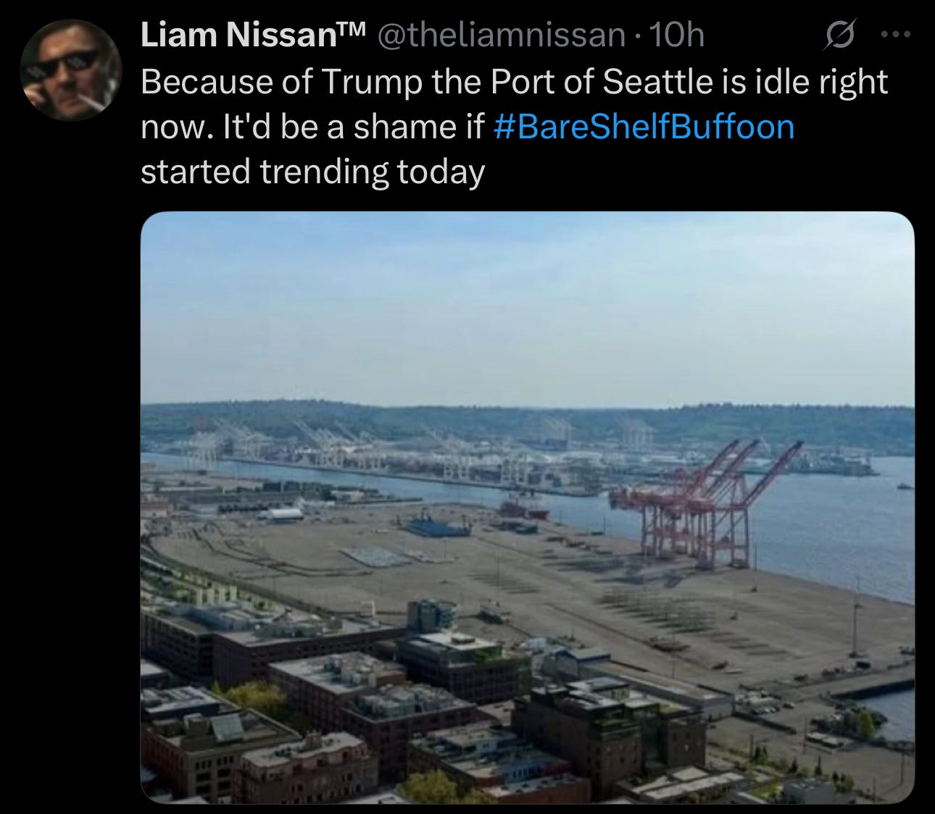Click the water beside the red cranes
Screen dimensions: 935x814
(x=834, y=529)
